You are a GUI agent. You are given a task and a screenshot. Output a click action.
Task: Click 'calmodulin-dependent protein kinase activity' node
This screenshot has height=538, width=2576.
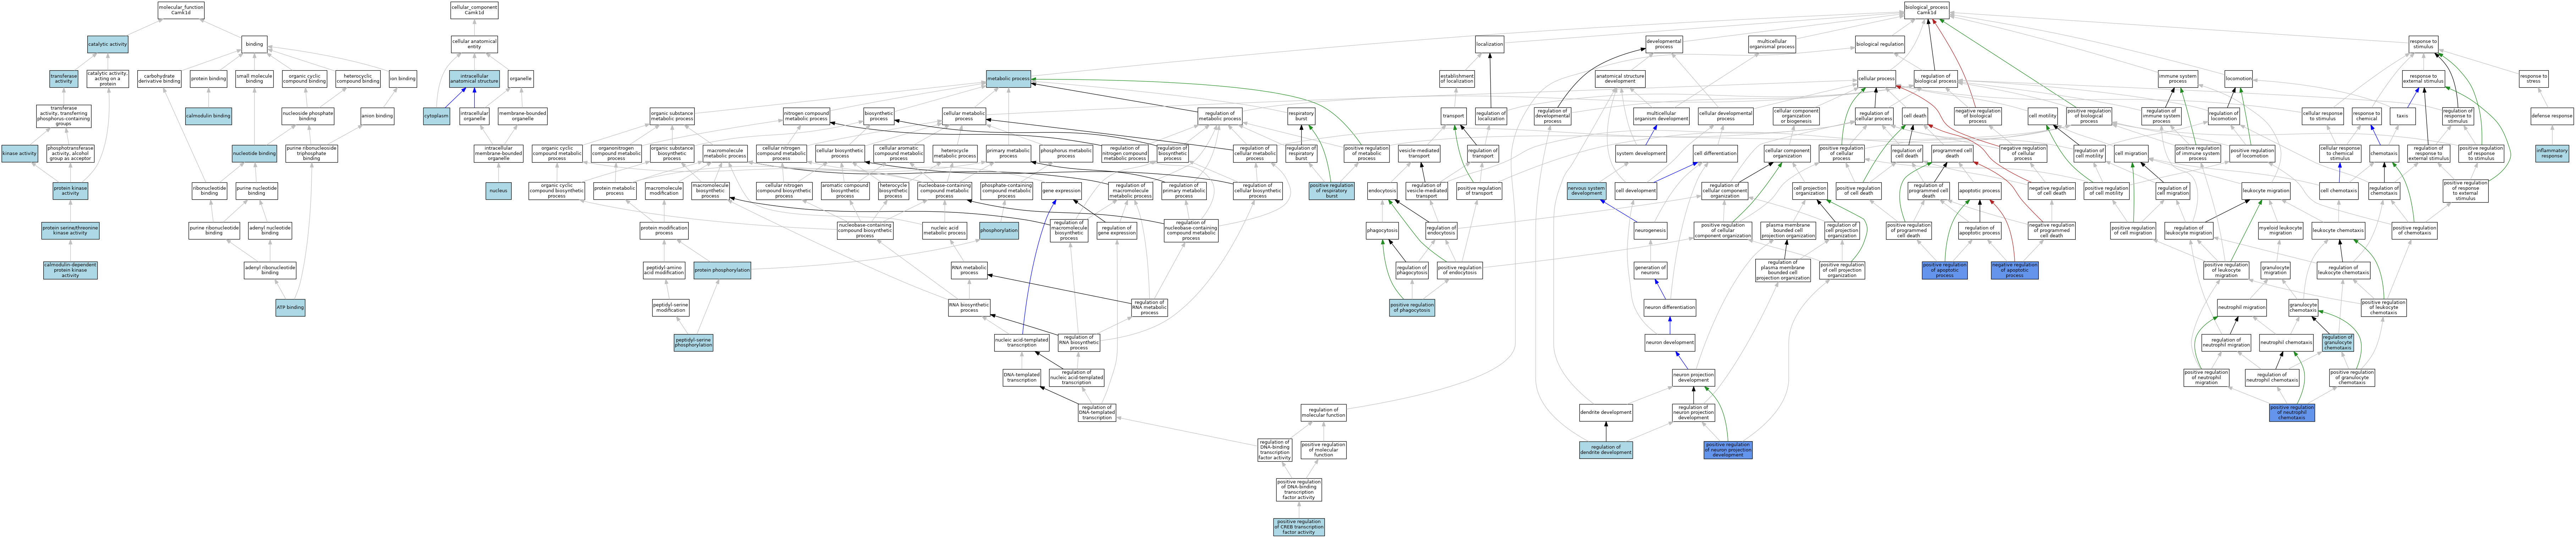(x=70, y=270)
